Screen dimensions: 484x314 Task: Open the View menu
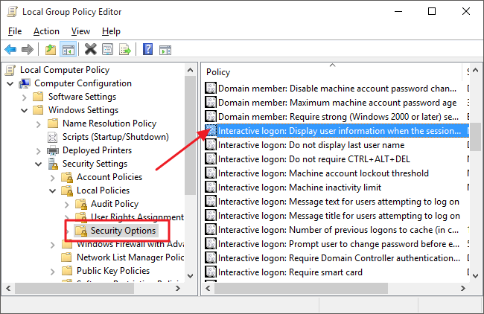click(x=80, y=31)
